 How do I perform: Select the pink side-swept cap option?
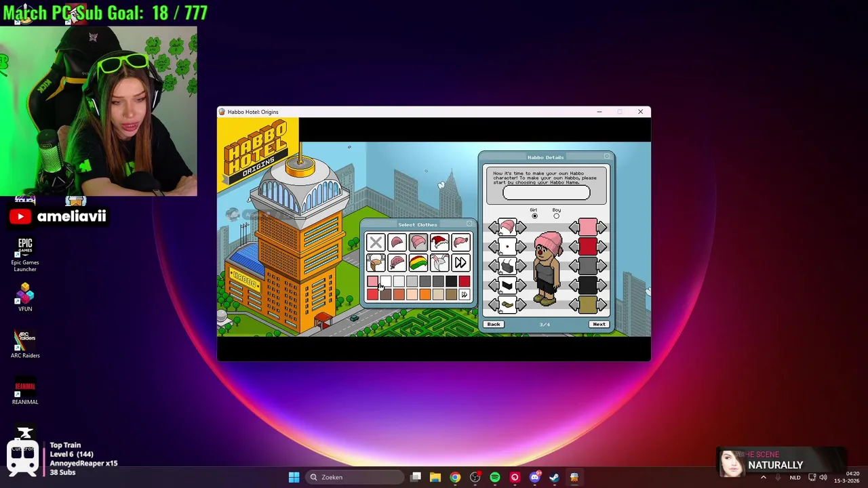tap(460, 243)
